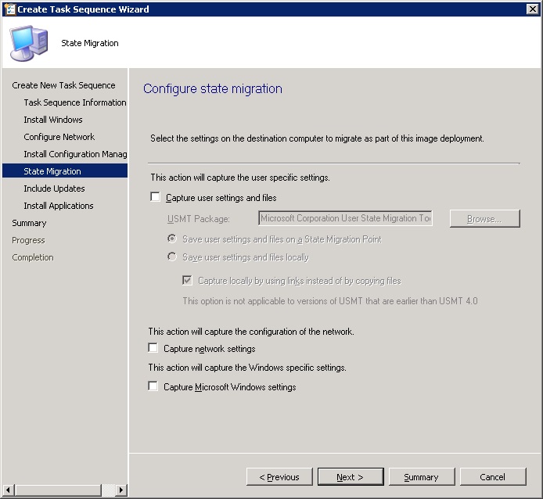Click the Next button
Image resolution: width=543 pixels, height=499 pixels.
click(x=351, y=477)
